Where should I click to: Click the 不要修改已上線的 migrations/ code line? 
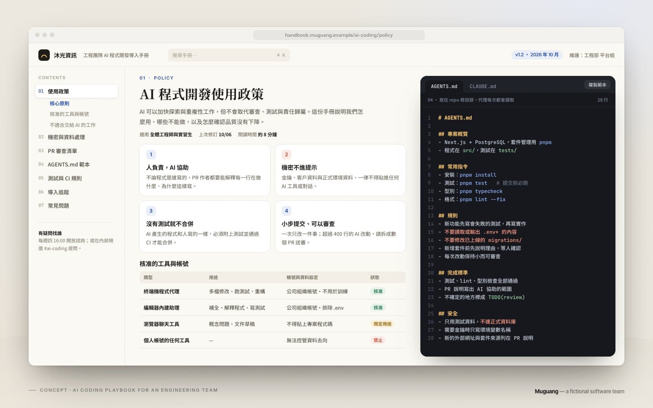pyautogui.click(x=480, y=240)
